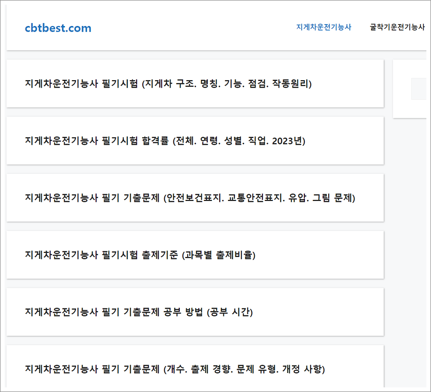Select the first article card on the page
The width and height of the screenshot is (431, 392).
click(195, 84)
